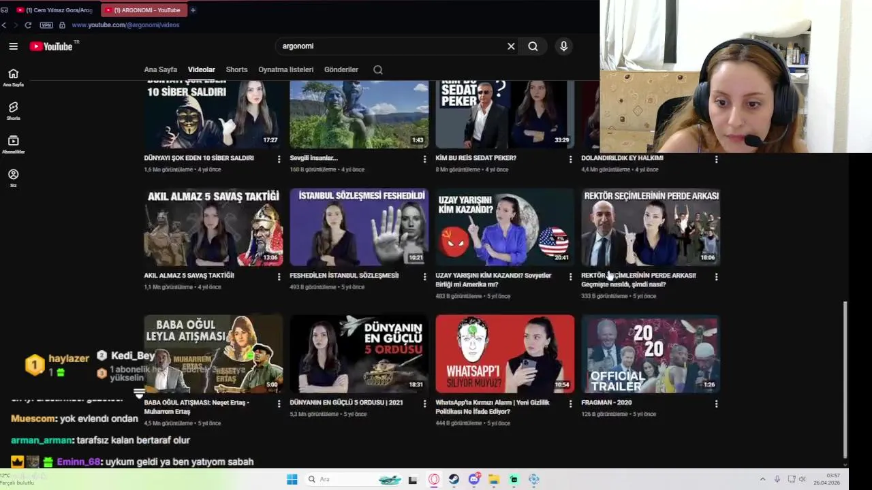Screen dimensions: 872x490
Task: Click the padlock site info icon
Action: 62,25
